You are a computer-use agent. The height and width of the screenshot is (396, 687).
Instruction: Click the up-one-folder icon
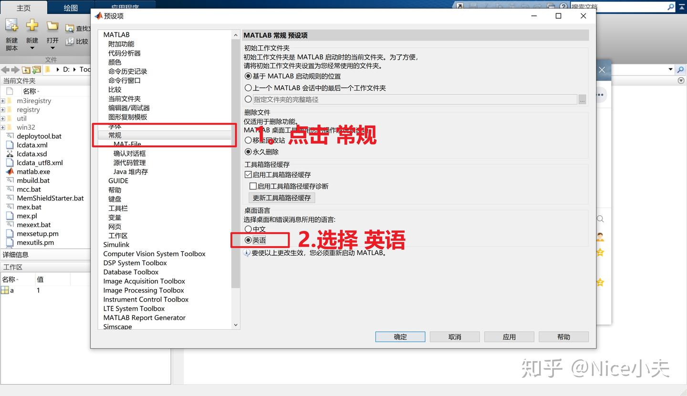[x=26, y=69]
